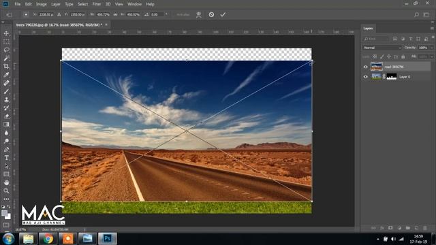Toggle the transform reference point location

tap(26, 14)
